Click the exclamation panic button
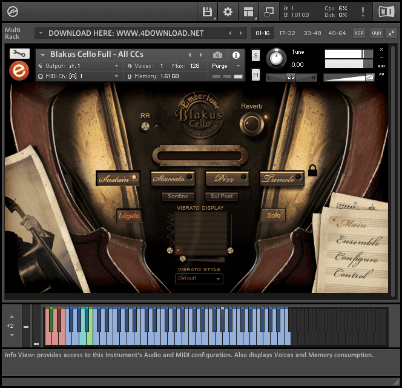Viewport: 402px width, 388px height. (x=363, y=12)
